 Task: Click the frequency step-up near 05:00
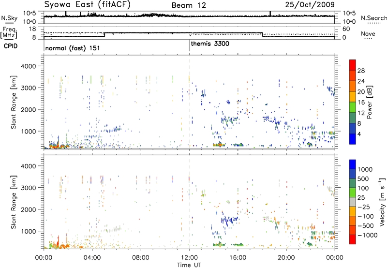104,35
